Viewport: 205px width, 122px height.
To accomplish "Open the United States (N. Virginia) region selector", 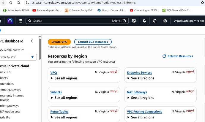I will [189, 21].
